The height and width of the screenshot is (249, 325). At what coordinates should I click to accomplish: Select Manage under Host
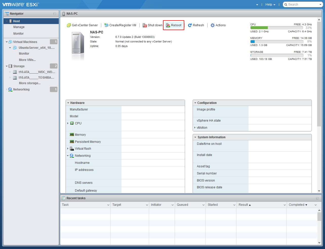click(19, 27)
